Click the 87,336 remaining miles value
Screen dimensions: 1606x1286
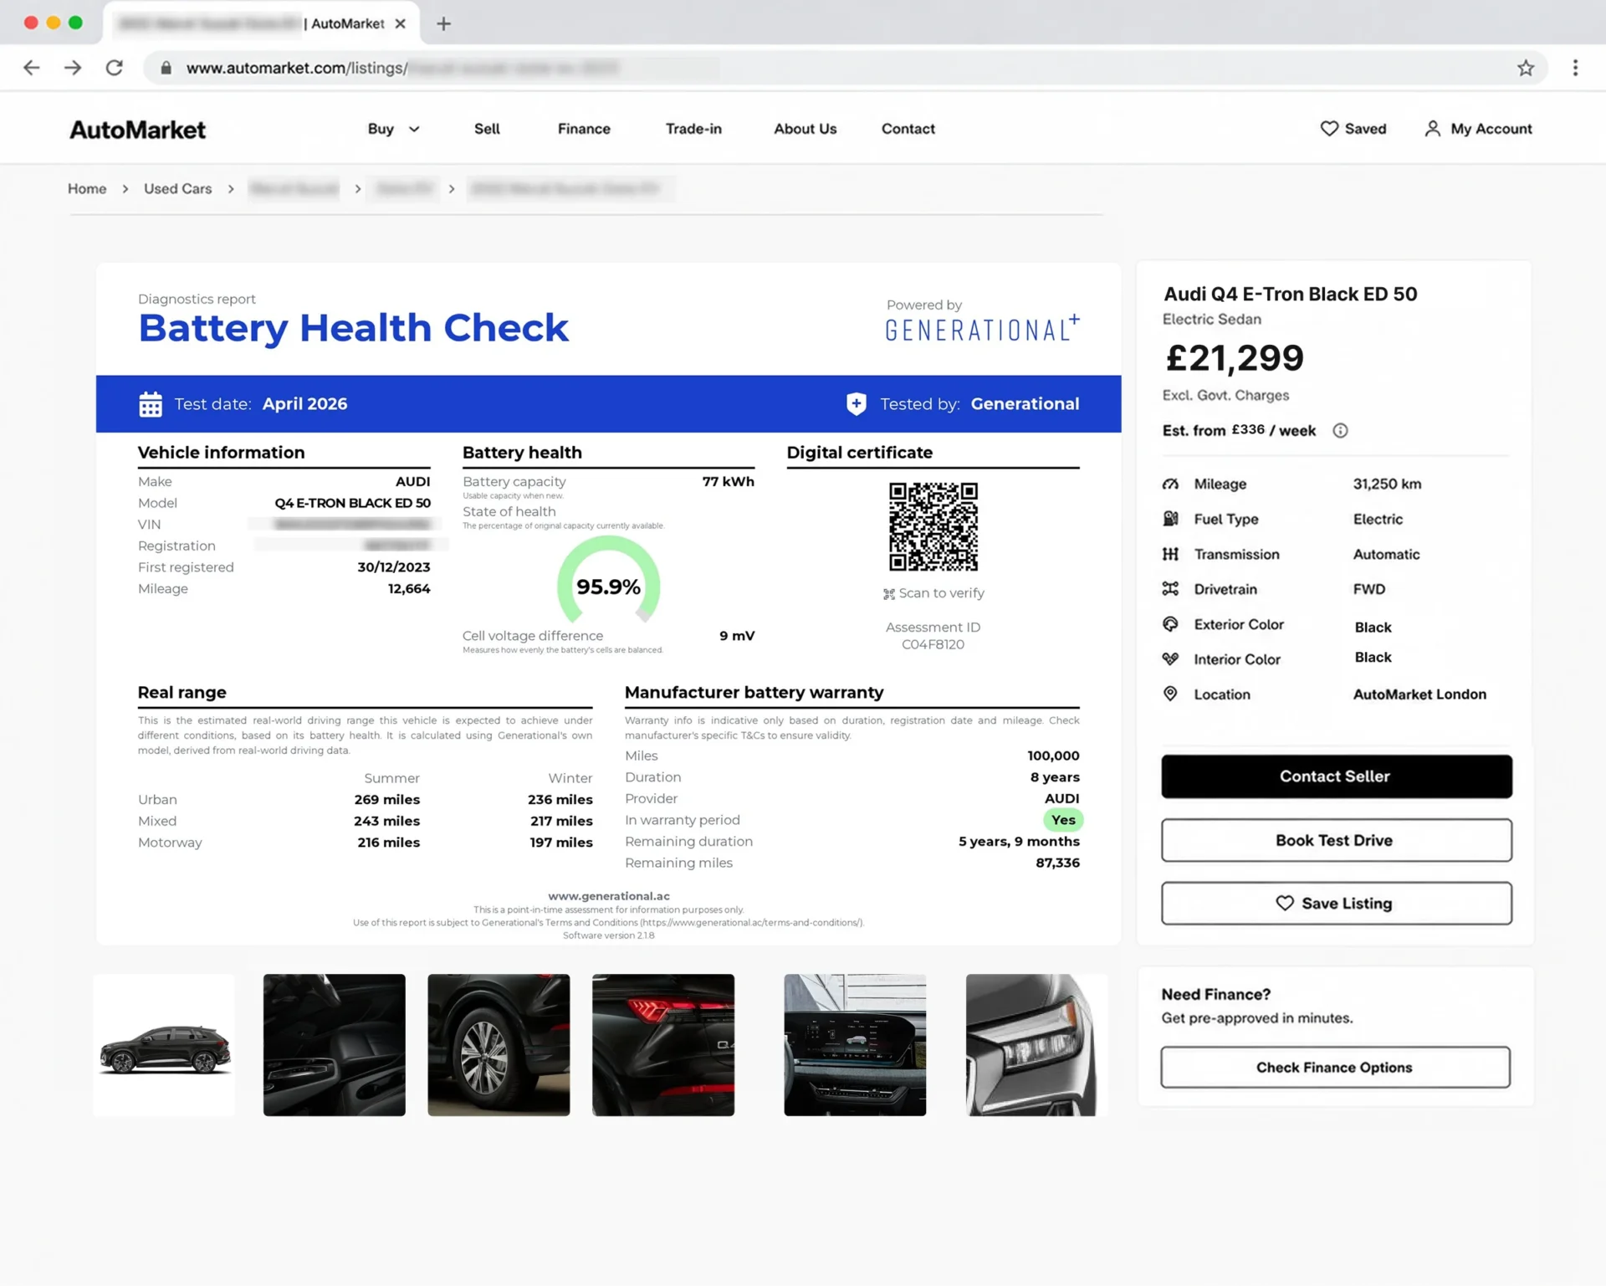1057,863
